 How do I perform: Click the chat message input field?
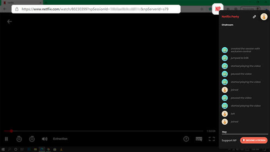click(245, 132)
